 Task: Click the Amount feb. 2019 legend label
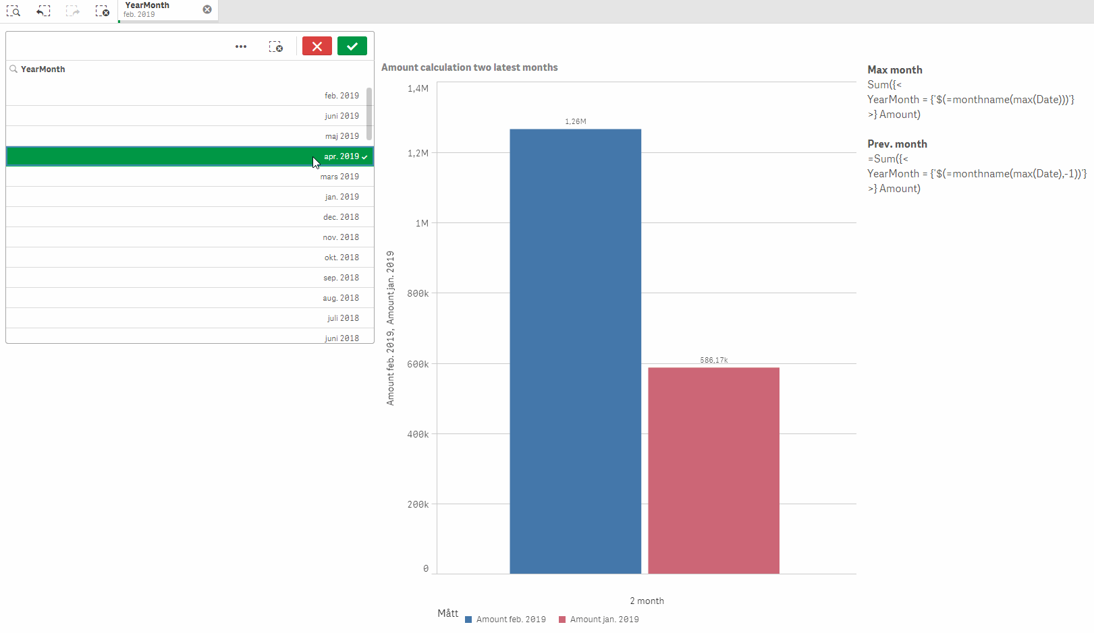click(x=511, y=620)
